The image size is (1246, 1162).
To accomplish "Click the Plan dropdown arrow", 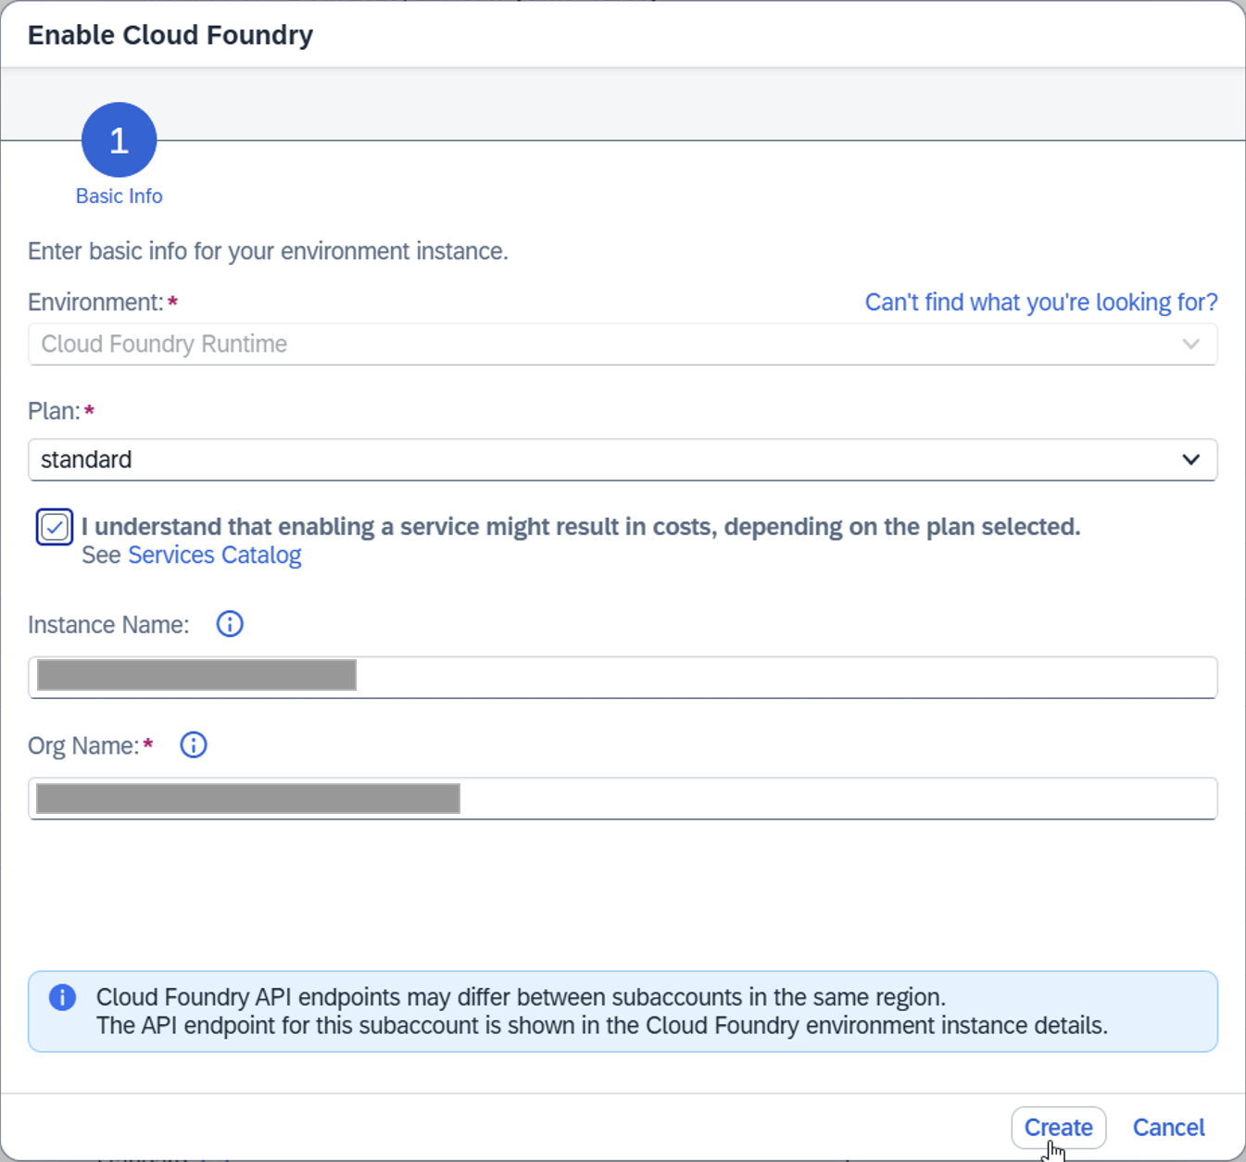I will pyautogui.click(x=1190, y=460).
